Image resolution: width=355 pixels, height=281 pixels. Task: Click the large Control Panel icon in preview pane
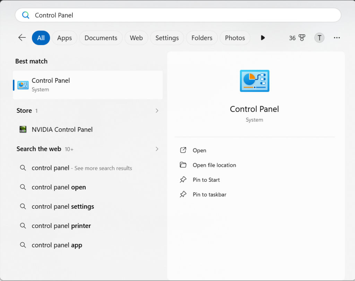(254, 81)
